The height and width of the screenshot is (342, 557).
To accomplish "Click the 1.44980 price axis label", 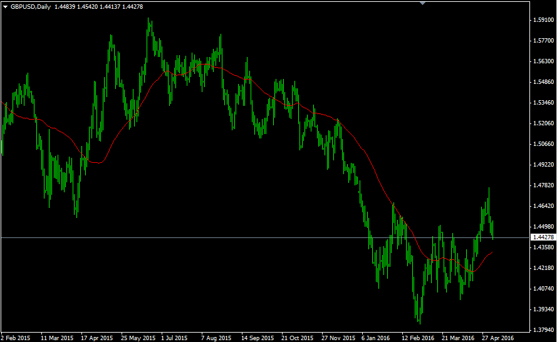I will (543, 227).
